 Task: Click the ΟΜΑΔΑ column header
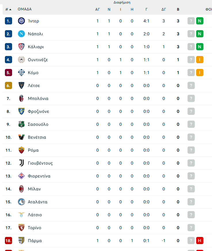pos(24,9)
